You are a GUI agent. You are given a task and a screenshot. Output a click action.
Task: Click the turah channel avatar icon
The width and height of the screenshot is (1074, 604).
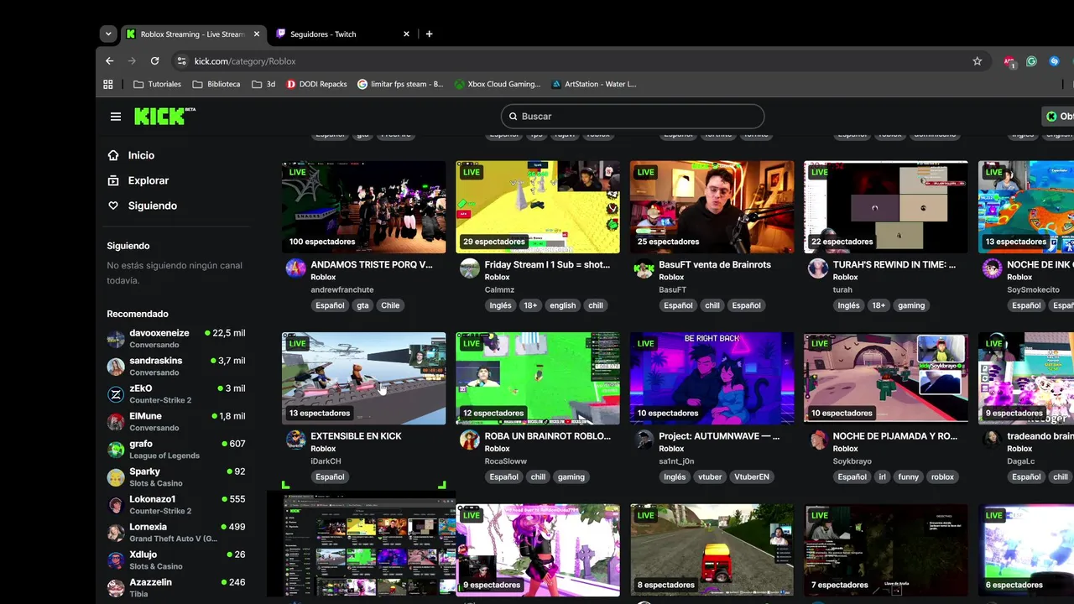point(818,268)
